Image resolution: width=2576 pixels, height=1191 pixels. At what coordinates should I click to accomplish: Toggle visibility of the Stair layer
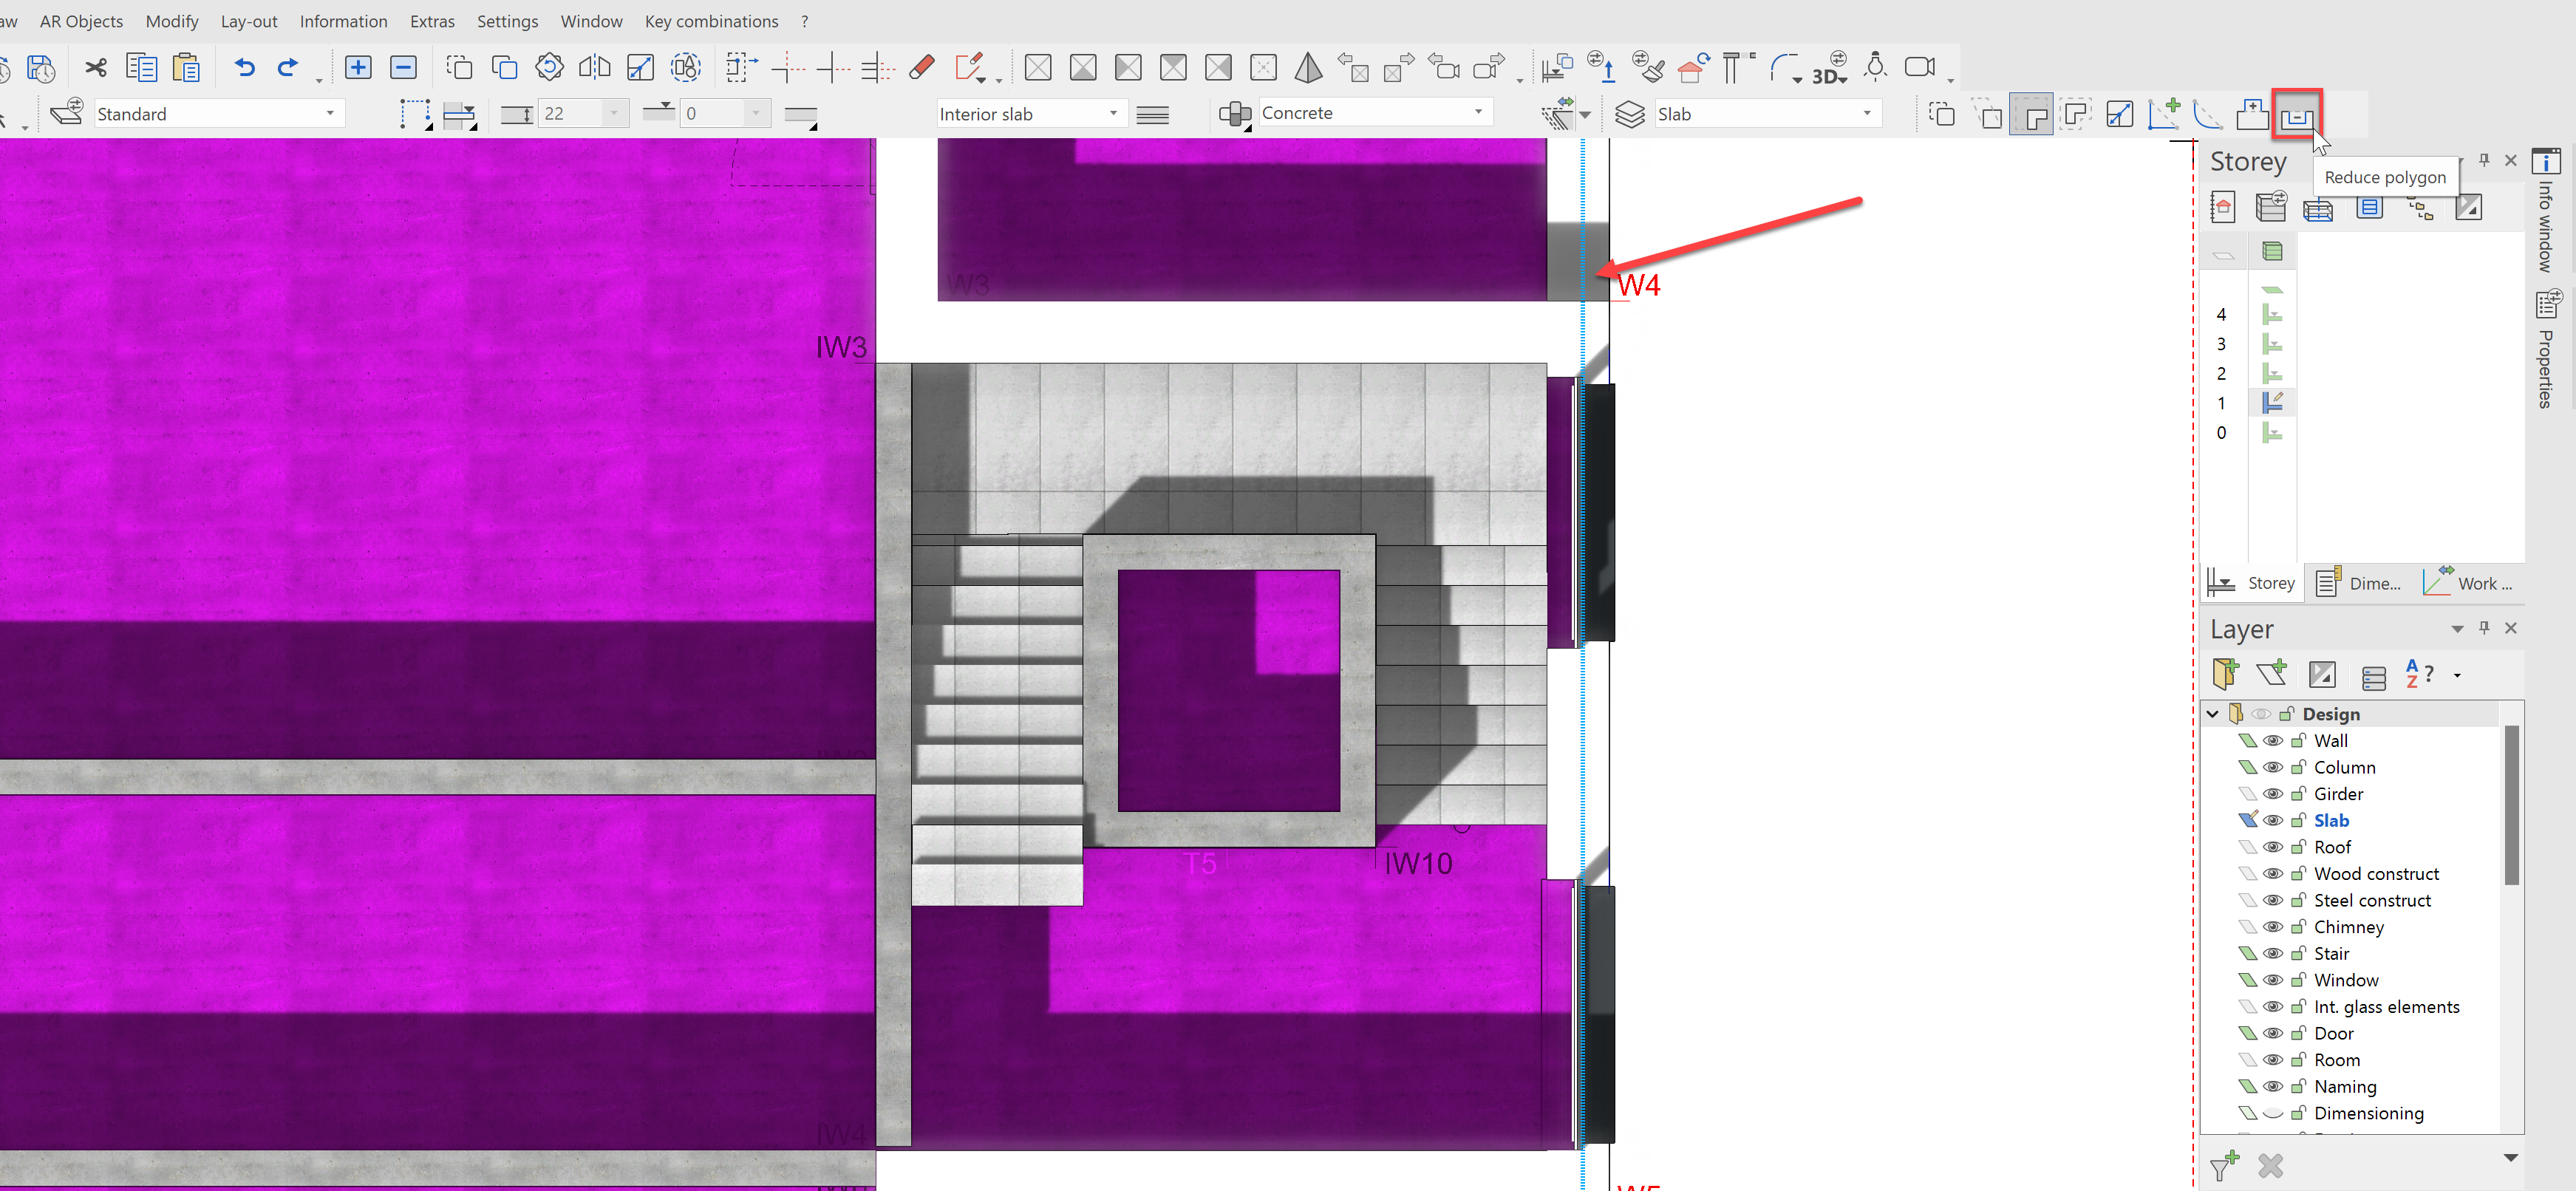tap(2273, 954)
